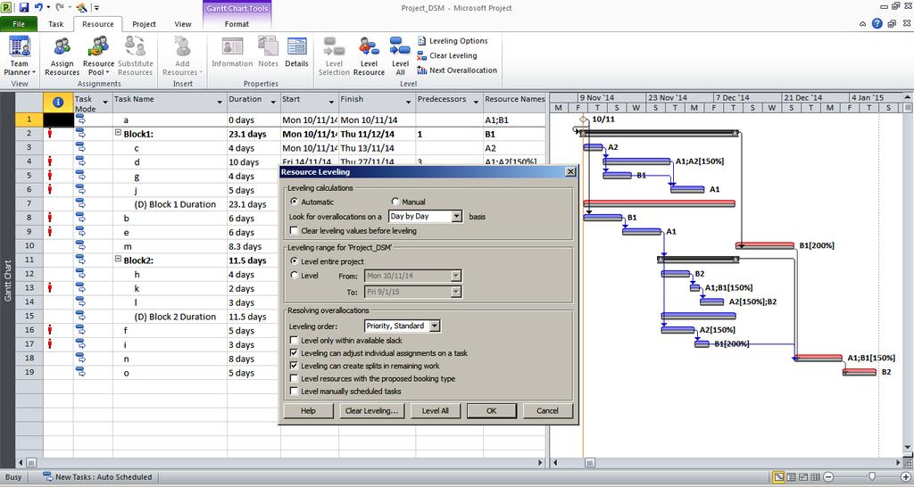Screen dimensions: 914x487
Task: Open resource Information
Action: [x=232, y=53]
